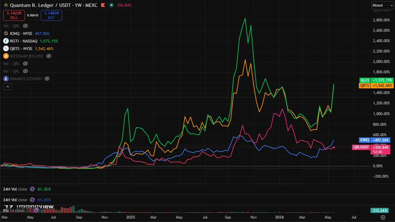Collapse the indicator legend with chevron button

[x=8, y=87]
